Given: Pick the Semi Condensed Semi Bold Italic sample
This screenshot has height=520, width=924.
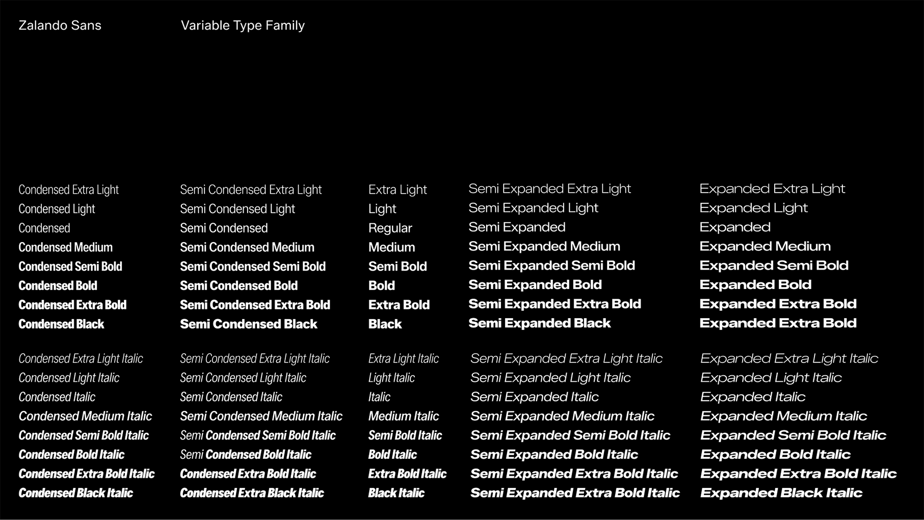Looking at the screenshot, I should [x=257, y=435].
